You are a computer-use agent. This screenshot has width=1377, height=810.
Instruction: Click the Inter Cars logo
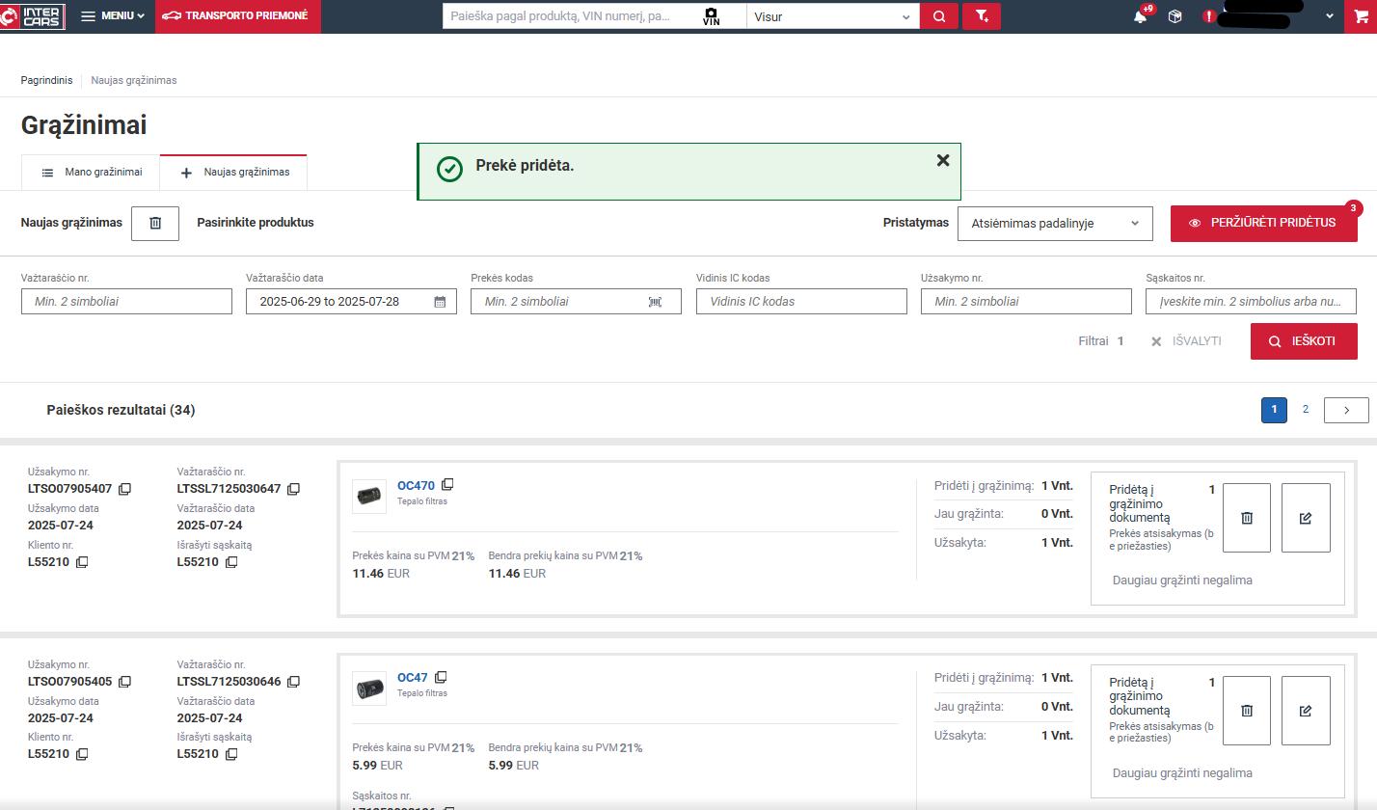coord(32,16)
